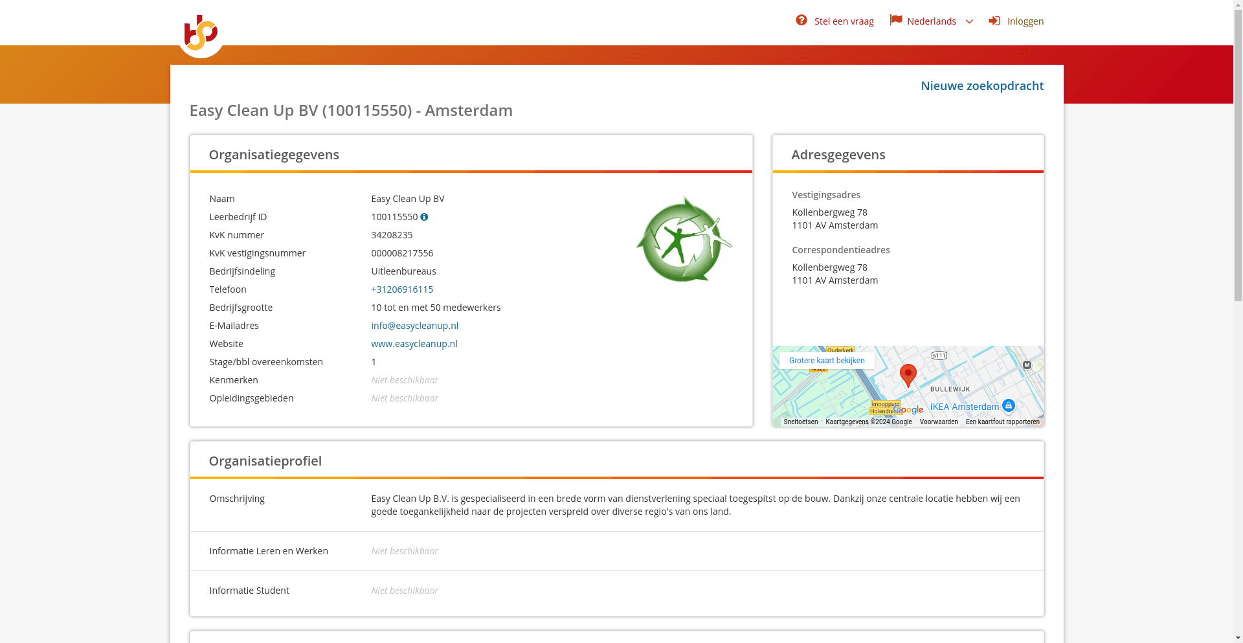Viewport: 1243px width, 643px height.
Task: Click the question mark help icon
Action: pyautogui.click(x=801, y=20)
